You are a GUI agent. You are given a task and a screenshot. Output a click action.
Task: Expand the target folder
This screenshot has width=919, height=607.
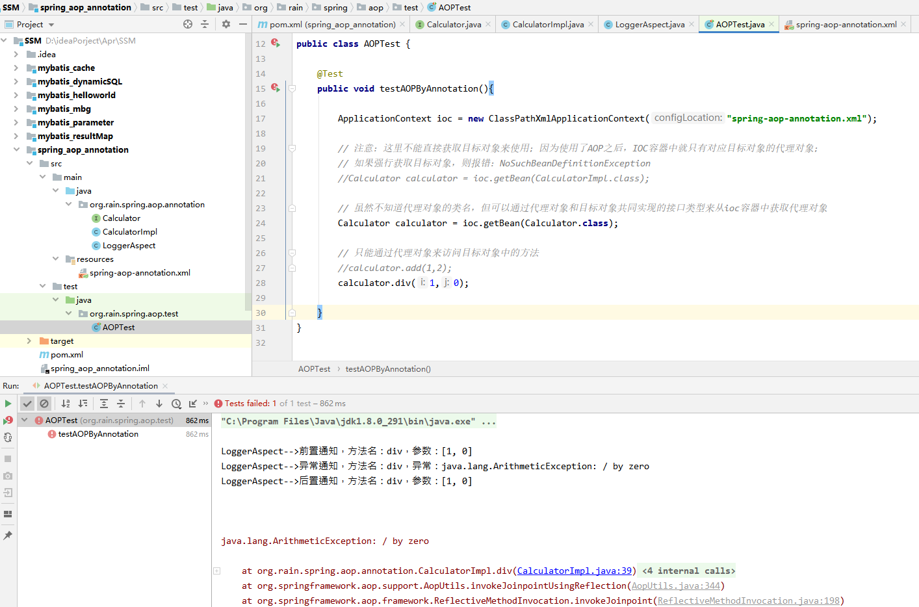click(x=29, y=341)
